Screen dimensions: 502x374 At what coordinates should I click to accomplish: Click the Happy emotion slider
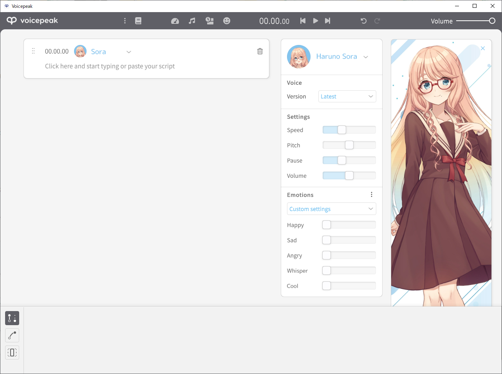(349, 225)
